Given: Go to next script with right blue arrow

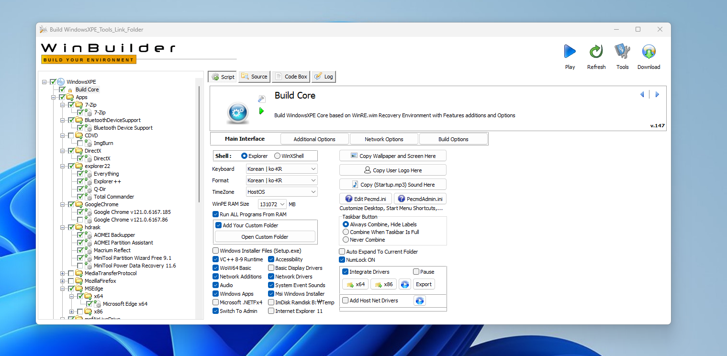Looking at the screenshot, I should point(657,95).
